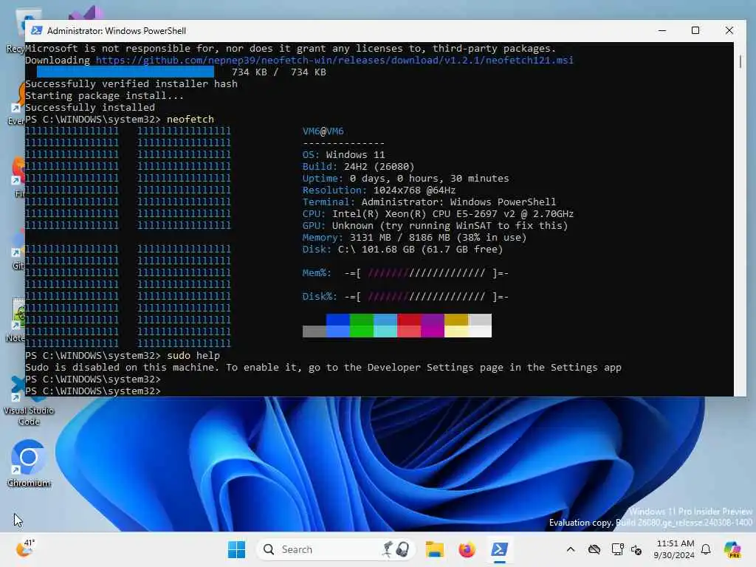This screenshot has width=756, height=567.
Task: Click the 'OS: Windows 11' line
Action: [x=344, y=155]
